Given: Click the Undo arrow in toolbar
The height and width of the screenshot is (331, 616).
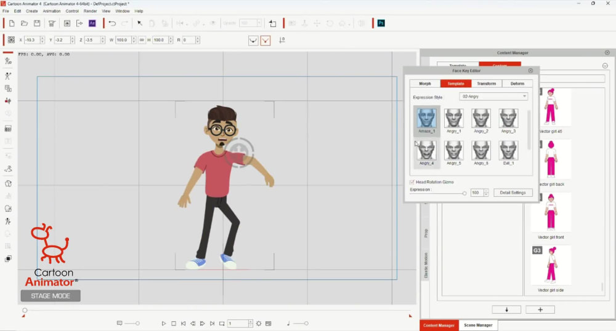Looking at the screenshot, I should (112, 23).
